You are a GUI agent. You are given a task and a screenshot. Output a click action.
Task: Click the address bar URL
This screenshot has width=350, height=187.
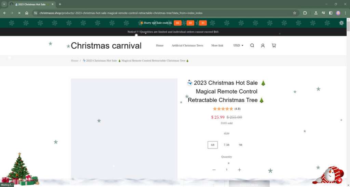tap(121, 13)
